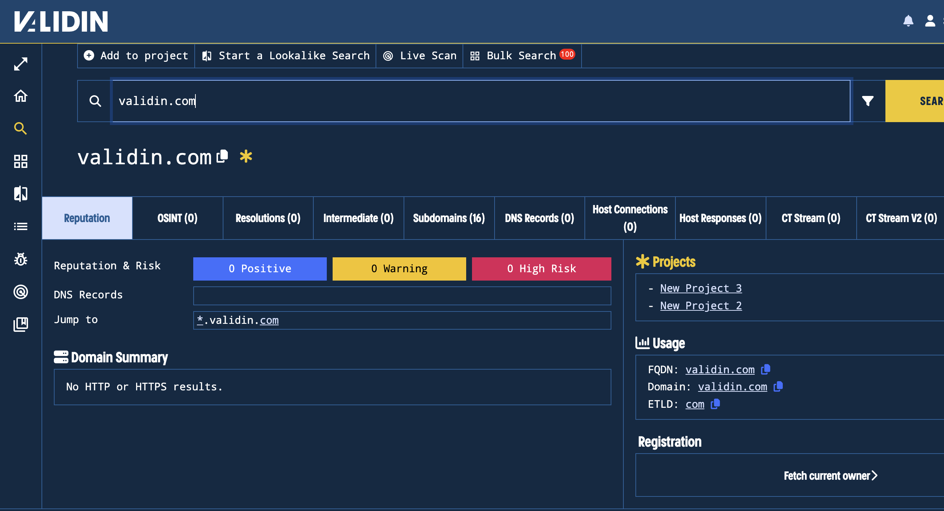This screenshot has height=511, width=944.
Task: Click Fetch current owner
Action: 830,475
